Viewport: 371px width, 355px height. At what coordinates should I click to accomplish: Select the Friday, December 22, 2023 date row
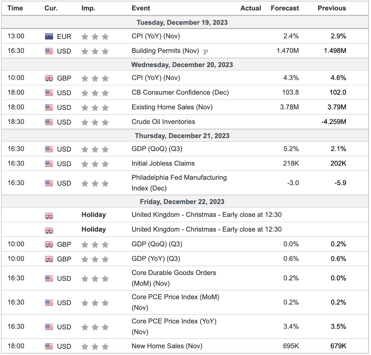pos(185,202)
